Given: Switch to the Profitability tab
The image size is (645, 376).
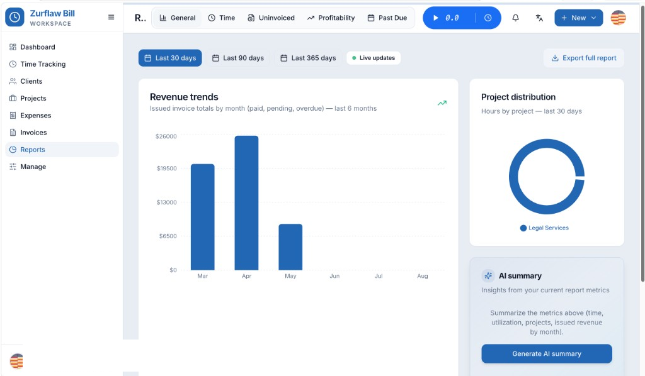Looking at the screenshot, I should 331,18.
